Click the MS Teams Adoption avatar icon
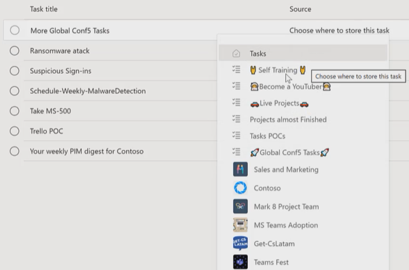Image resolution: width=409 pixels, height=270 pixels. [x=240, y=225]
